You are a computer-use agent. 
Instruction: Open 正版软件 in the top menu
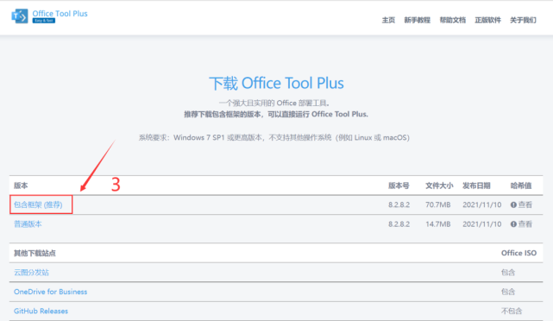[x=487, y=20]
